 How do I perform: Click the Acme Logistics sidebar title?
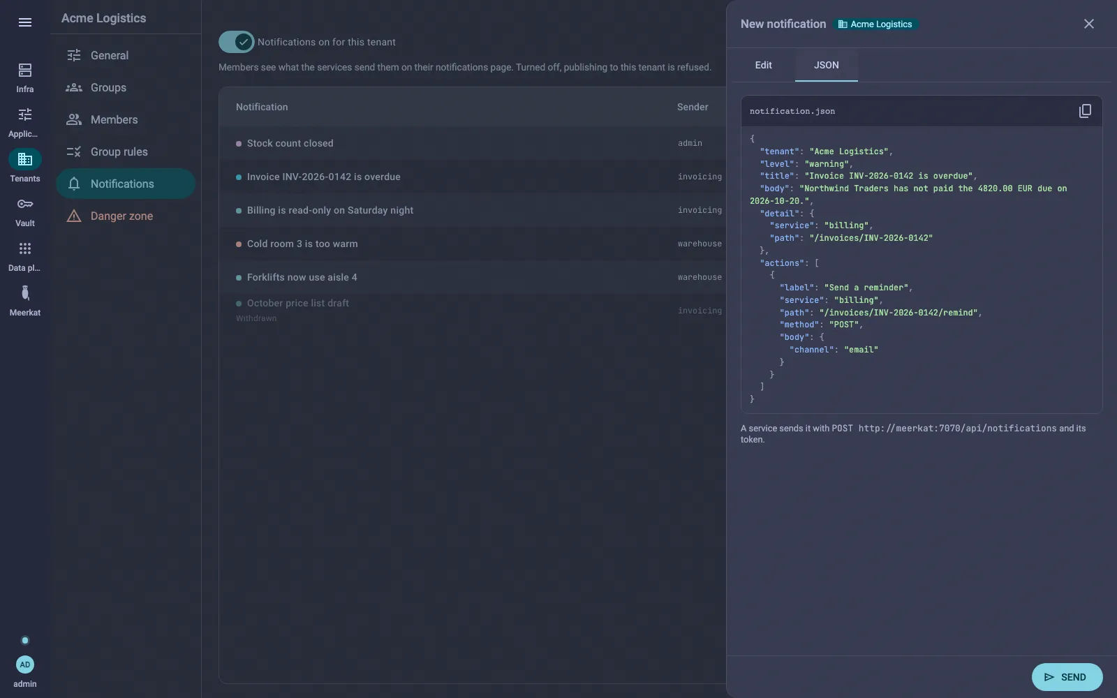[x=103, y=18]
